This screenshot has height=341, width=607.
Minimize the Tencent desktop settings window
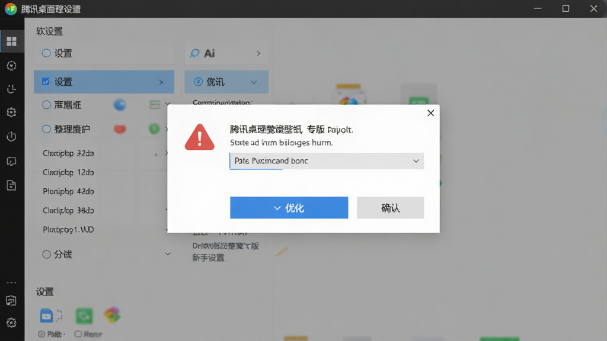pyautogui.click(x=538, y=8)
